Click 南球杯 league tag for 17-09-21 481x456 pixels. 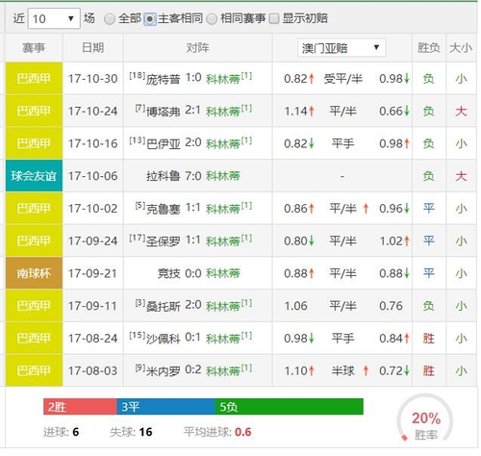click(34, 273)
